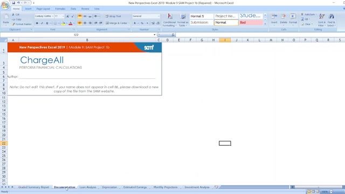The height and width of the screenshot is (194, 345).
Task: Toggle top align
Action: 80,16
